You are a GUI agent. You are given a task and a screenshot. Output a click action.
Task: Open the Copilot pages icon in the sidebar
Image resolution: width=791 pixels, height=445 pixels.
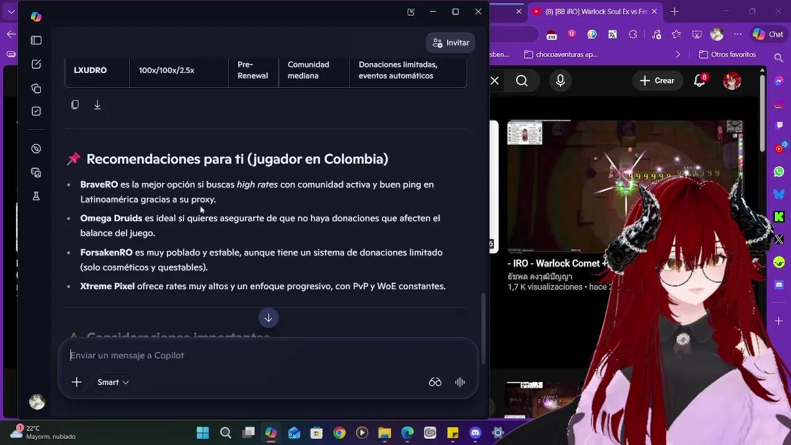[36, 88]
